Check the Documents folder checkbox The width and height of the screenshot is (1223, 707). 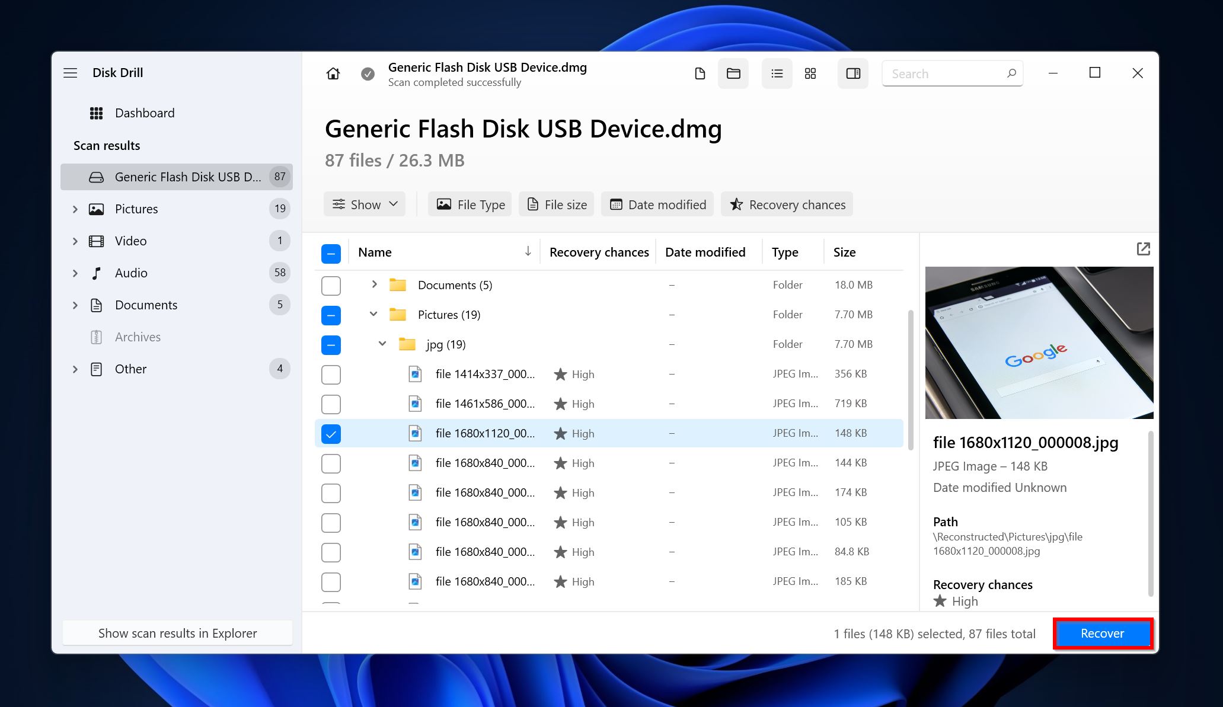click(x=331, y=284)
